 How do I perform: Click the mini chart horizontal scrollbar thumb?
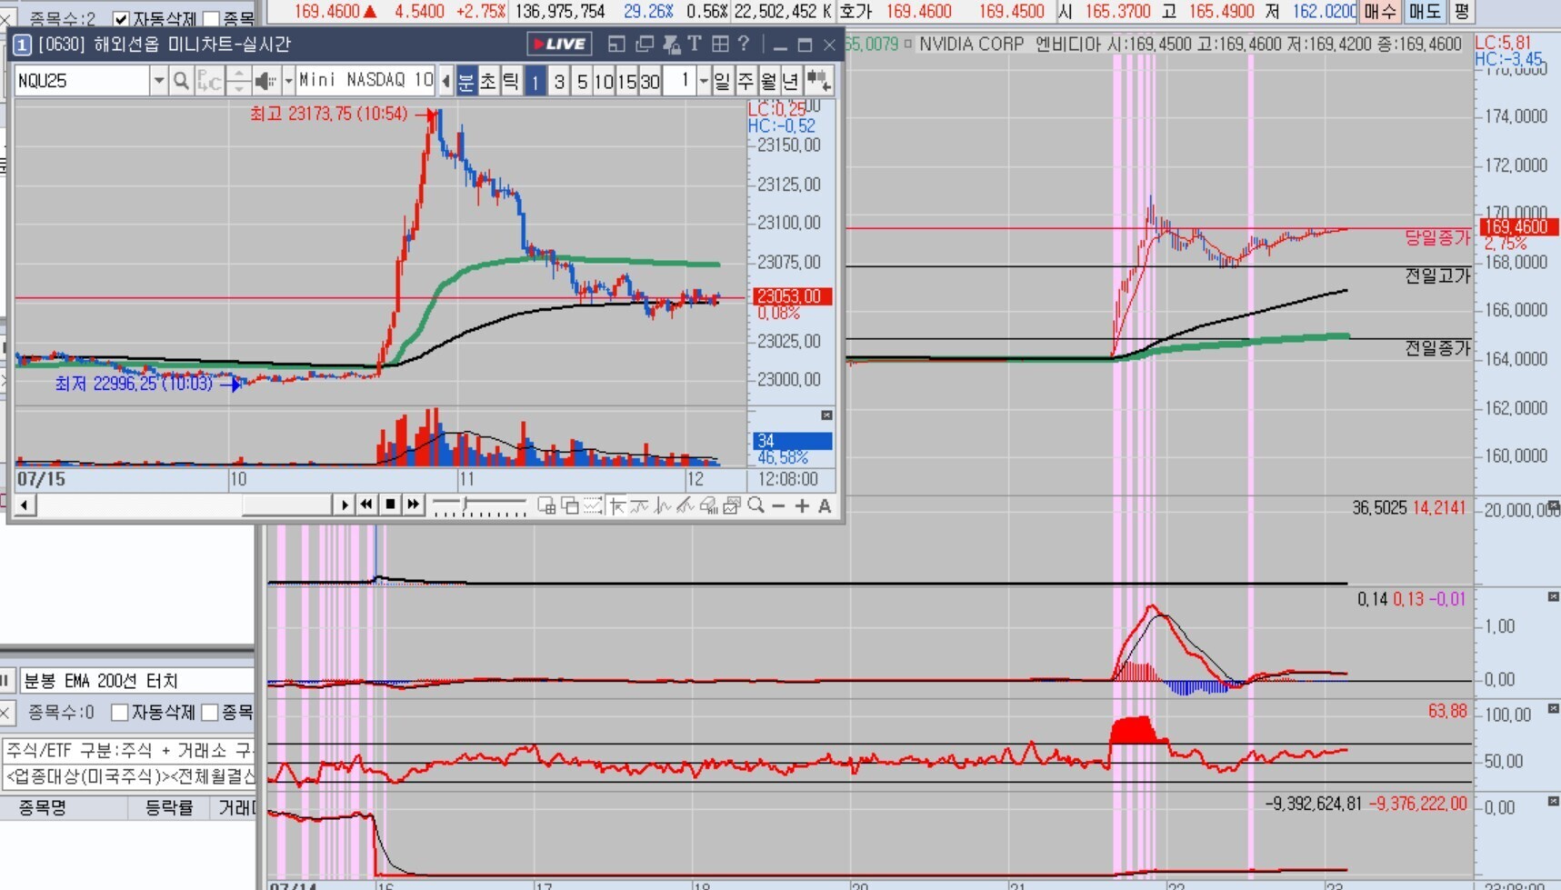pos(286,505)
